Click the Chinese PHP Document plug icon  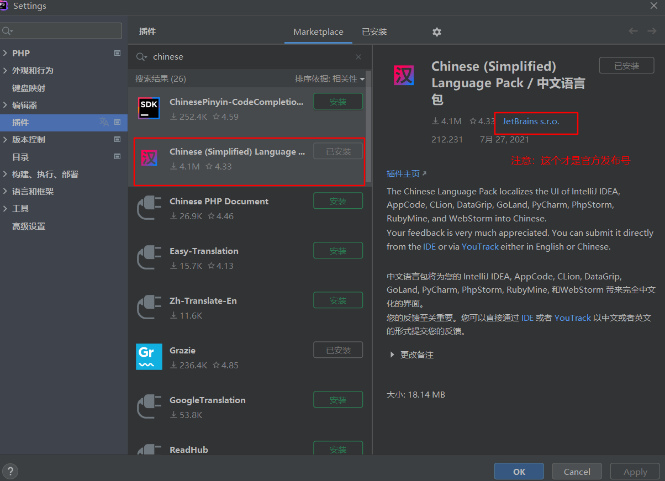[149, 208]
